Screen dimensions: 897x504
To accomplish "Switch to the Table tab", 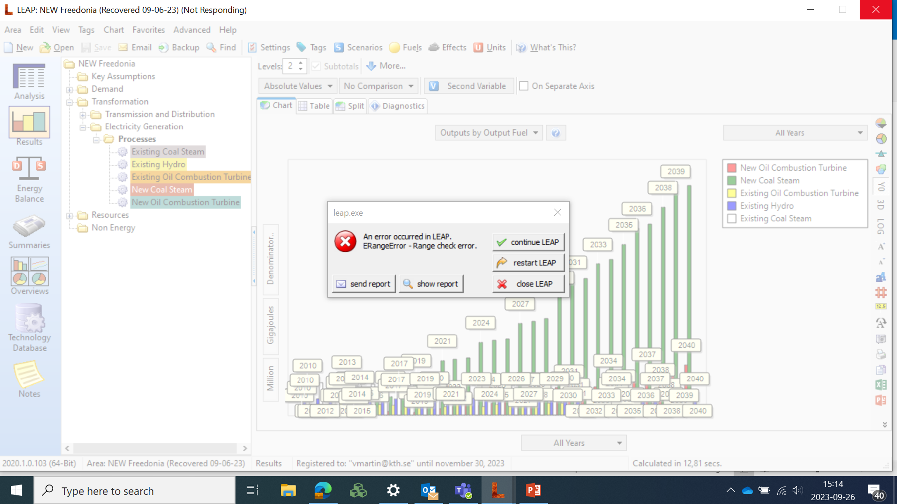I will [x=314, y=106].
